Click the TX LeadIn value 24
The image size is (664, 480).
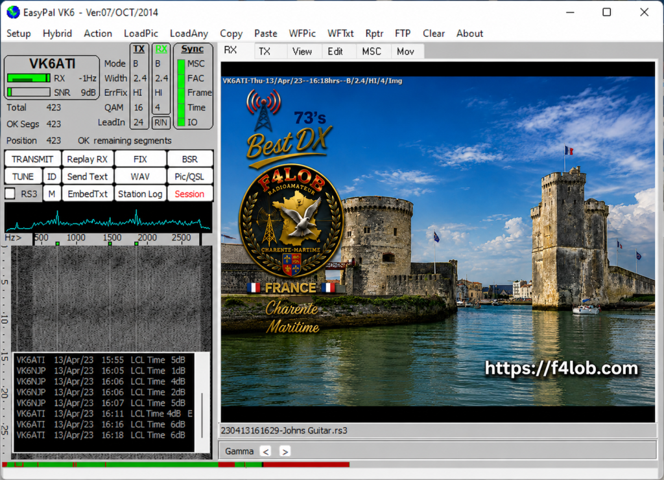[139, 122]
